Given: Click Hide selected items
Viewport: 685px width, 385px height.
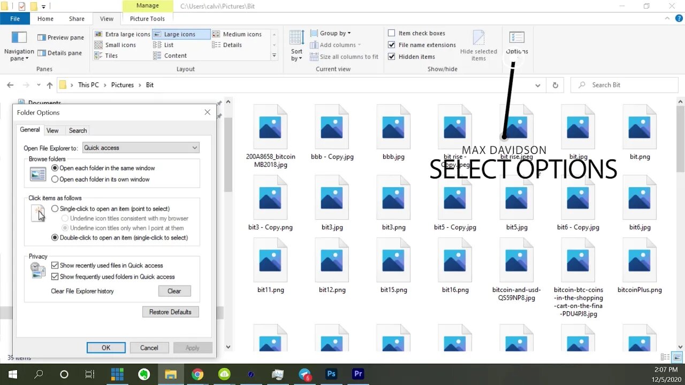Looking at the screenshot, I should tap(478, 45).
